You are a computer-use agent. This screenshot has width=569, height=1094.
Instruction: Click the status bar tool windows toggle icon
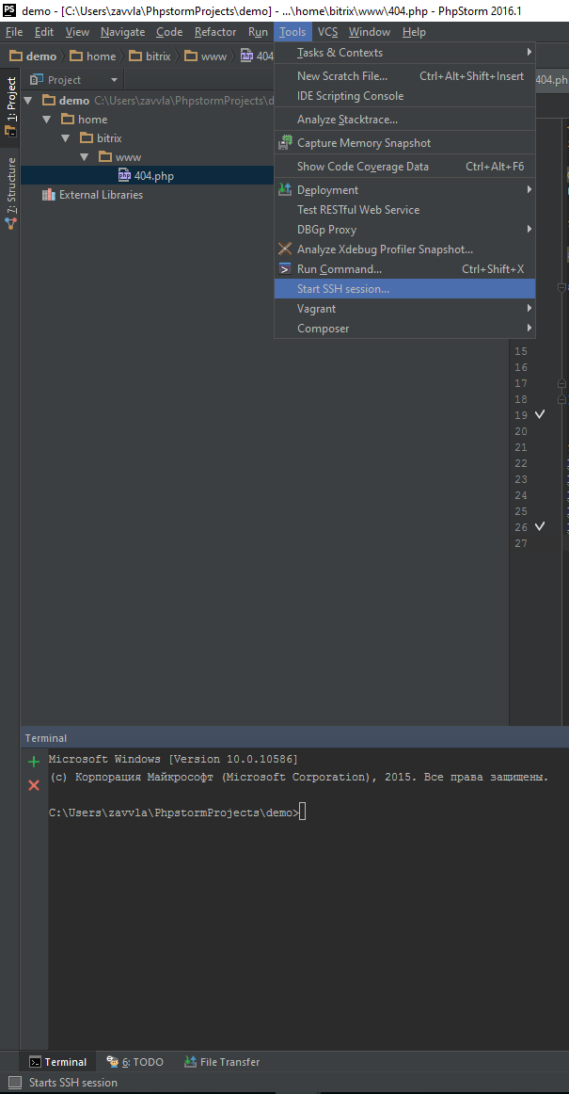(15, 1083)
